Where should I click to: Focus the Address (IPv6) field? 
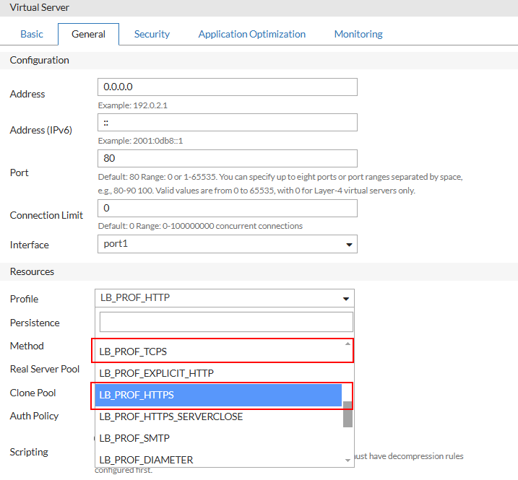pos(227,123)
